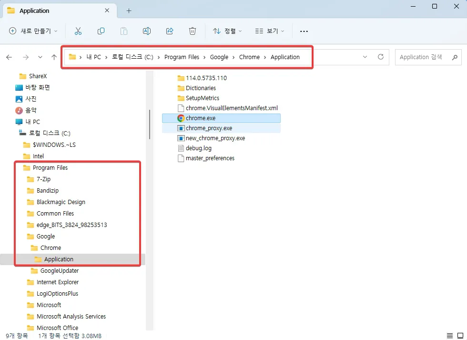Screen dimensions: 467x340
Task: Expand the address bar history dropdown
Action: point(365,57)
